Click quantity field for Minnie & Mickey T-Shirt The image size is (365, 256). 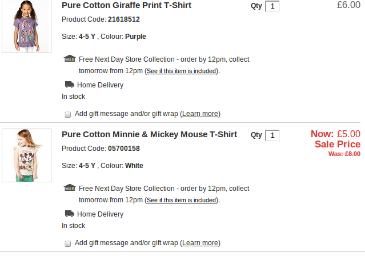(x=272, y=135)
